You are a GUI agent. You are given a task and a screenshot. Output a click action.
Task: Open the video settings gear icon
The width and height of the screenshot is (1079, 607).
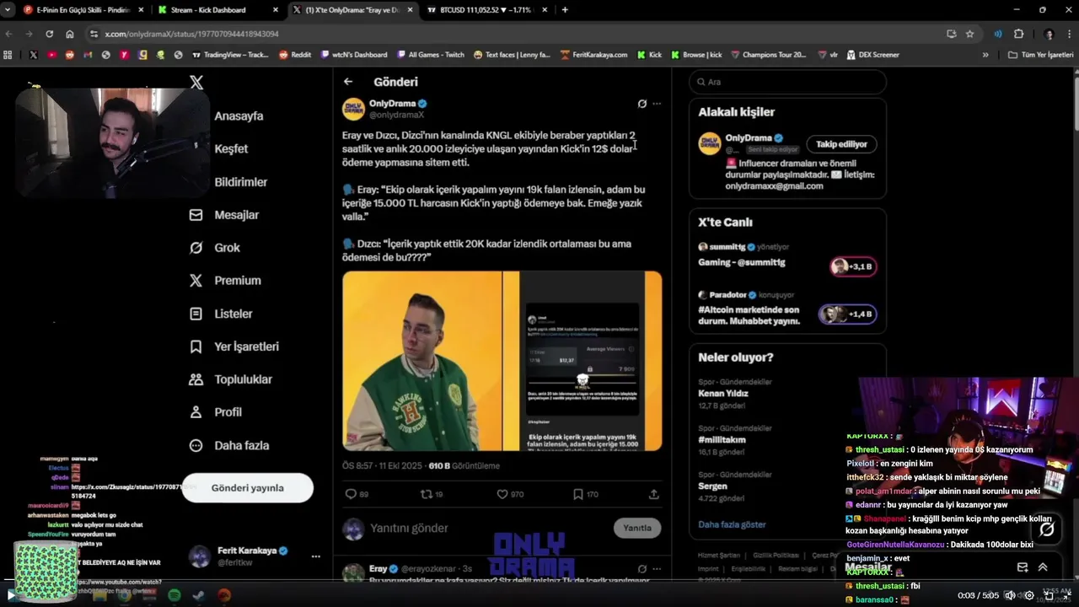point(1029,595)
